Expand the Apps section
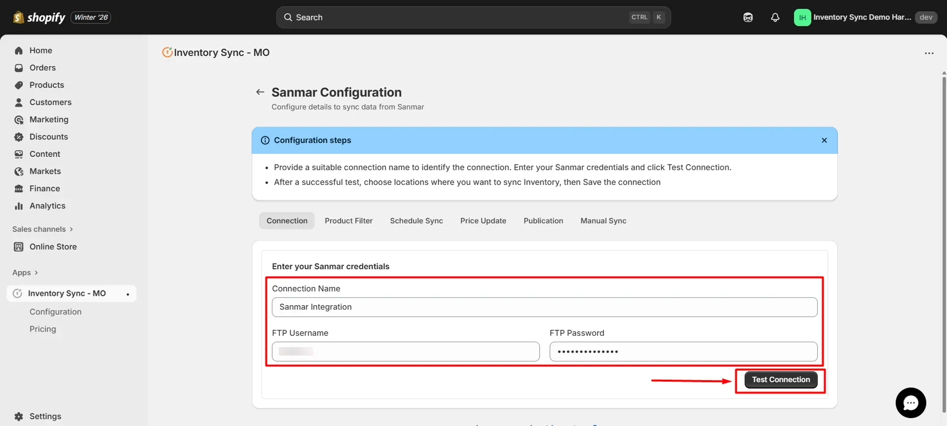Image resolution: width=947 pixels, height=426 pixels. point(25,273)
